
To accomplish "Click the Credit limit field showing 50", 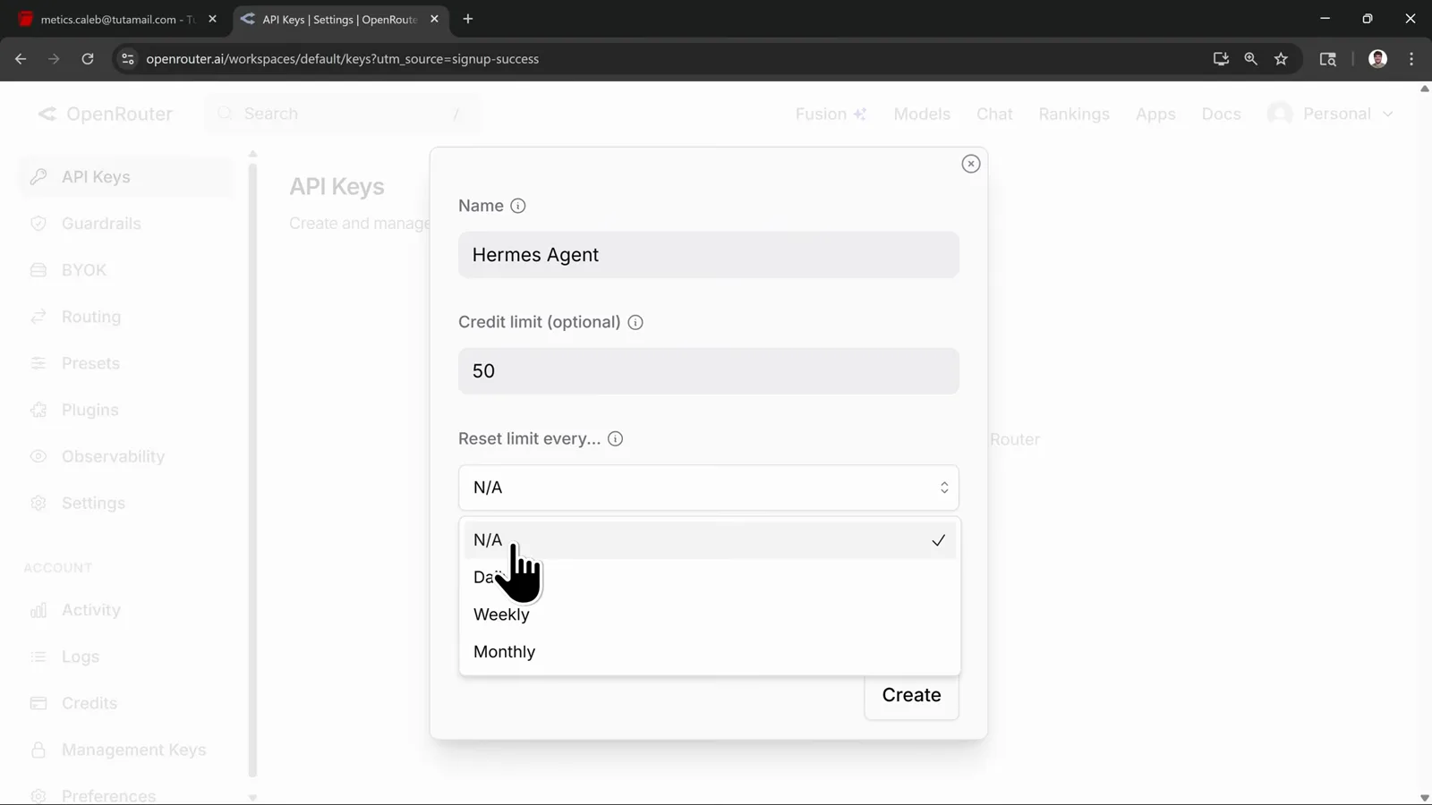I will point(708,370).
